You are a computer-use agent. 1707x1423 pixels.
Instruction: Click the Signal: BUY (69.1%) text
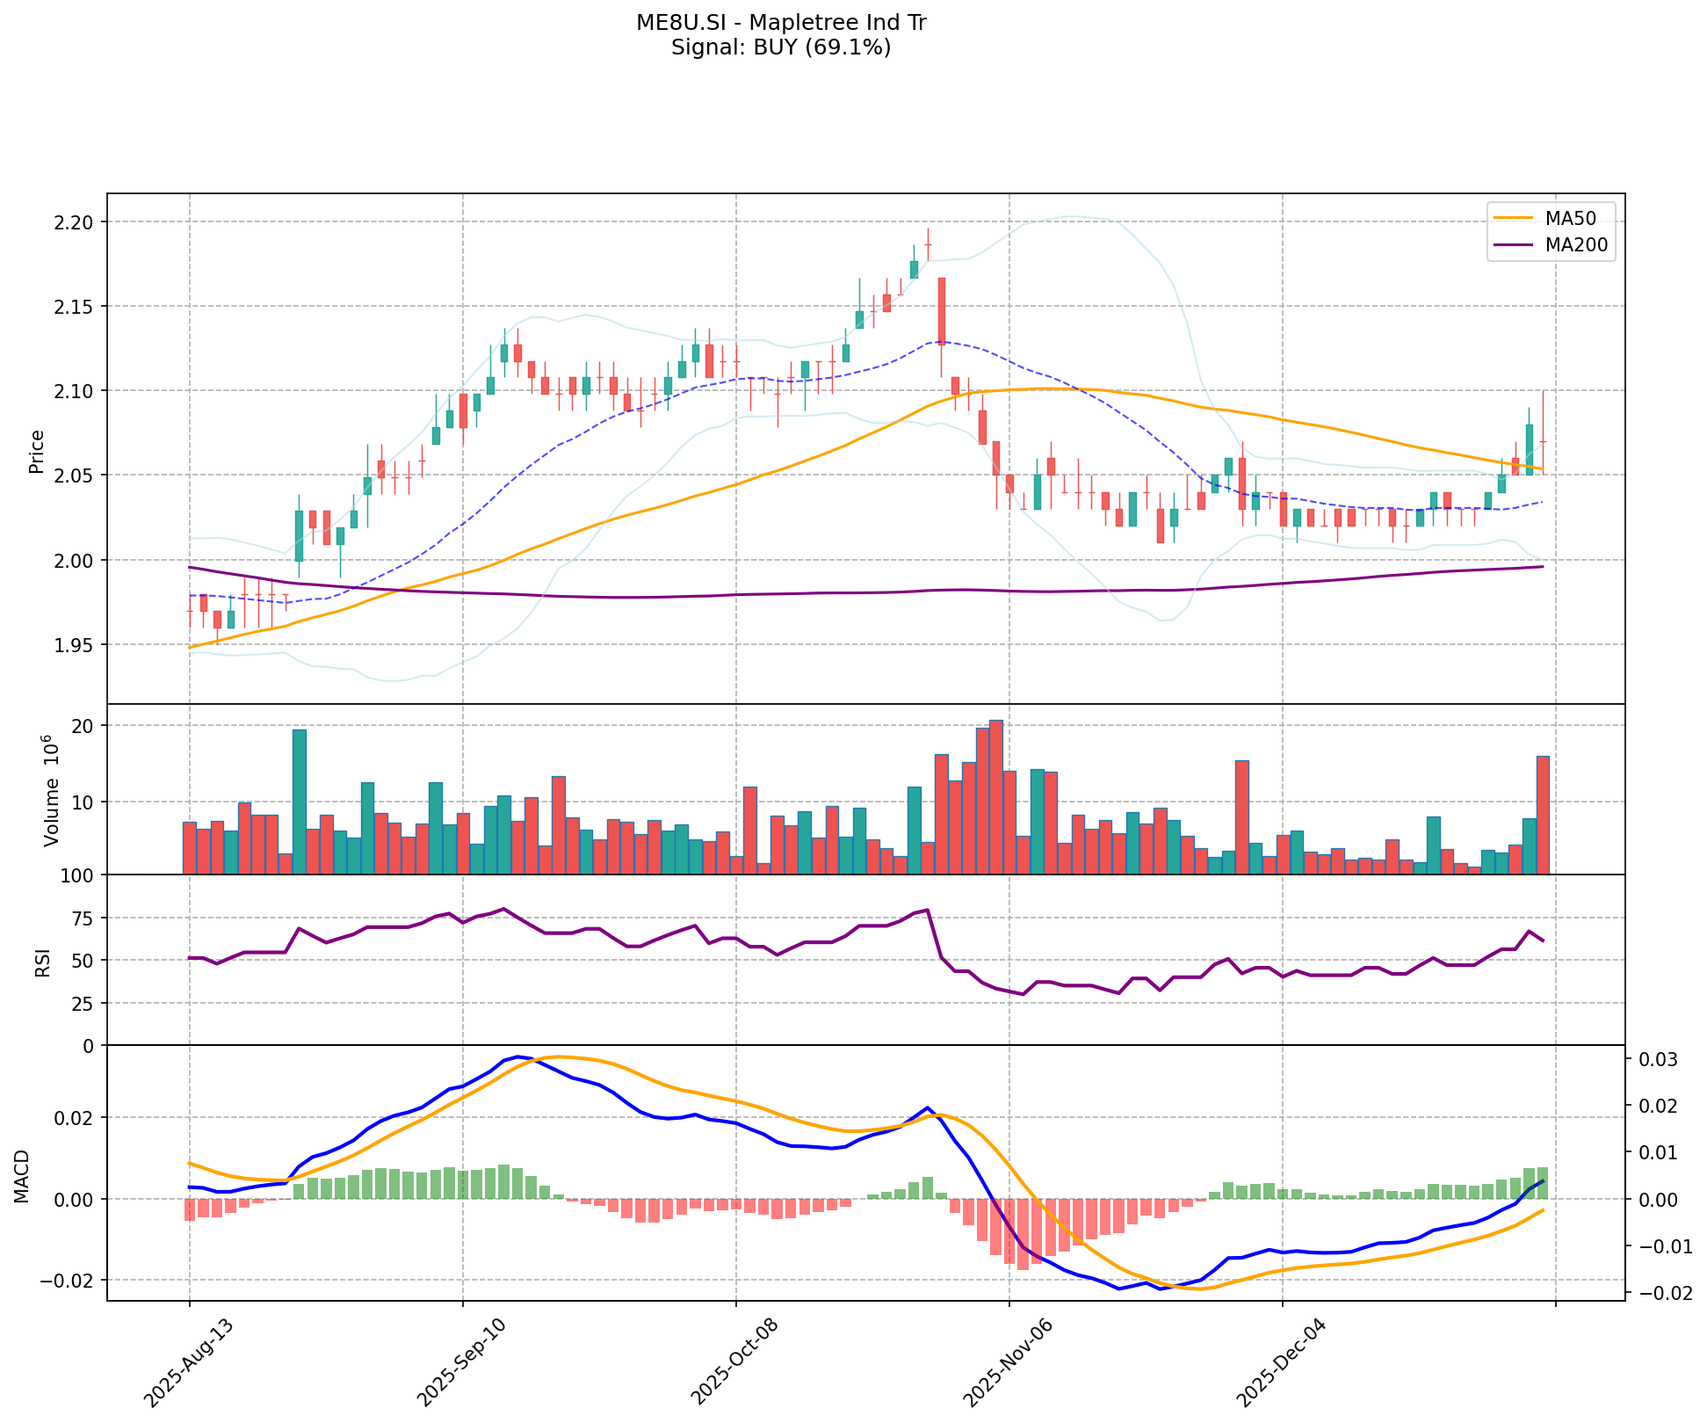(x=781, y=47)
